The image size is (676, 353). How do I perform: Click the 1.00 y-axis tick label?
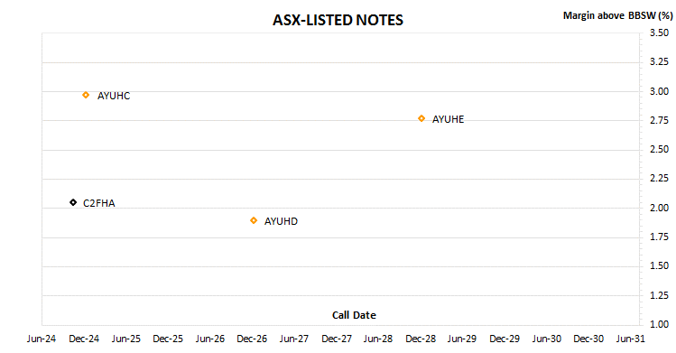point(659,324)
